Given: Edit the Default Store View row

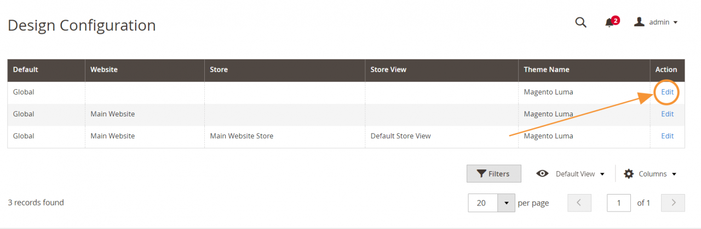Looking at the screenshot, I should tap(667, 136).
